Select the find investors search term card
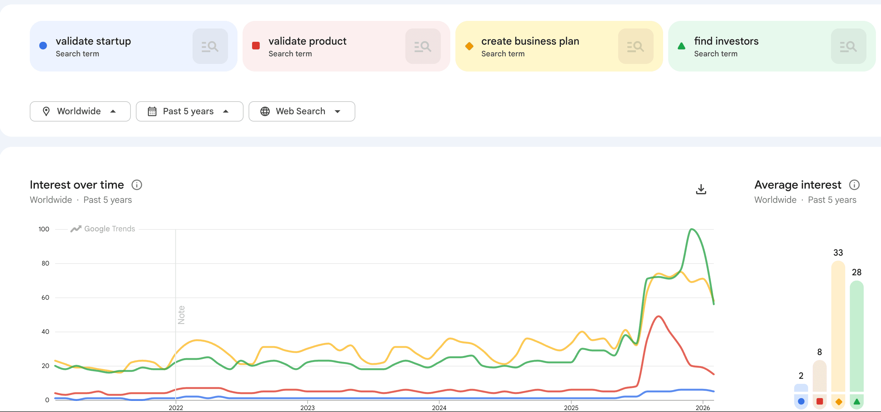Viewport: 881px width, 412px height. pos(735,46)
